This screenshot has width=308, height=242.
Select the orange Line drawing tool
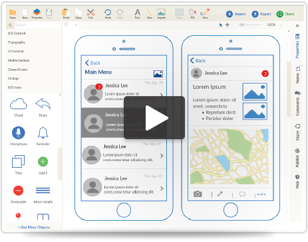point(149,14)
